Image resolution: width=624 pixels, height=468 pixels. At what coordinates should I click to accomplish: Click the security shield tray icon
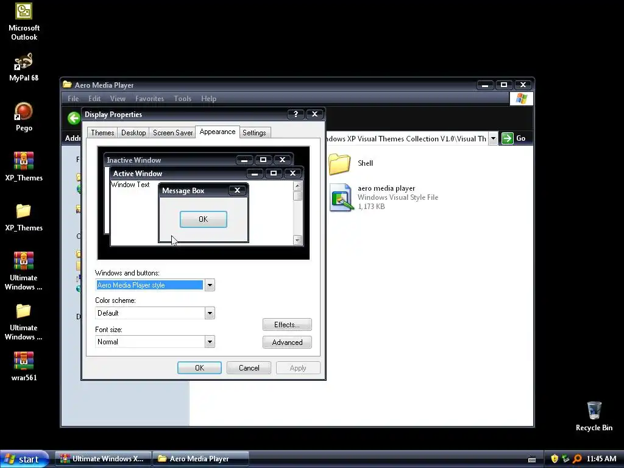(555, 459)
